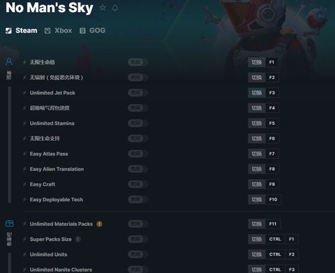Viewport: 335px width, 273px height.
Task: Click the Xbox platform icon
Action: point(47,31)
